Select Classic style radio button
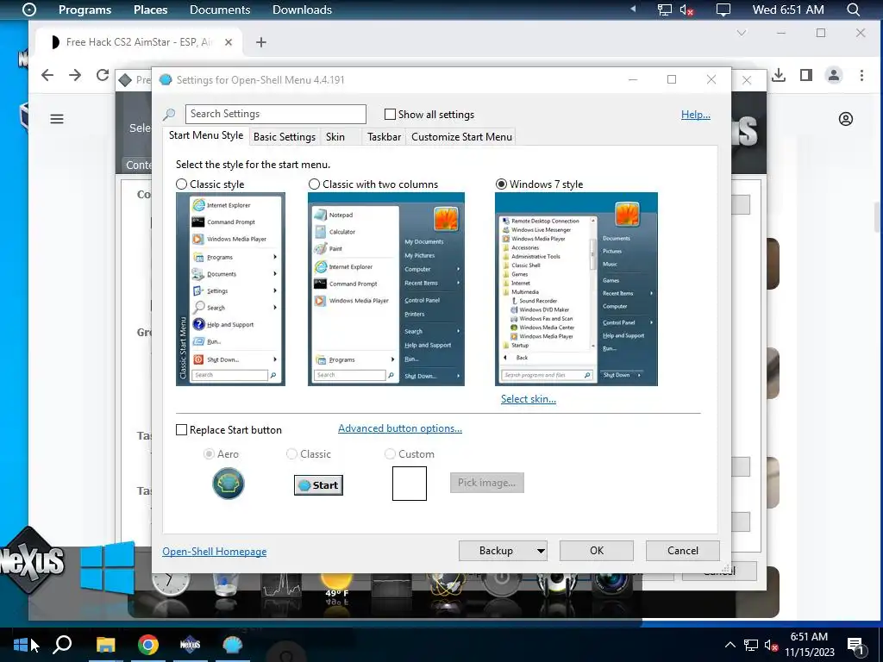This screenshot has height=662, width=883. pos(181,184)
